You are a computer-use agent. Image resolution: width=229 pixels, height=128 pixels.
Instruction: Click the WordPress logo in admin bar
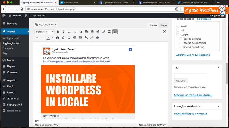coord(4,16)
